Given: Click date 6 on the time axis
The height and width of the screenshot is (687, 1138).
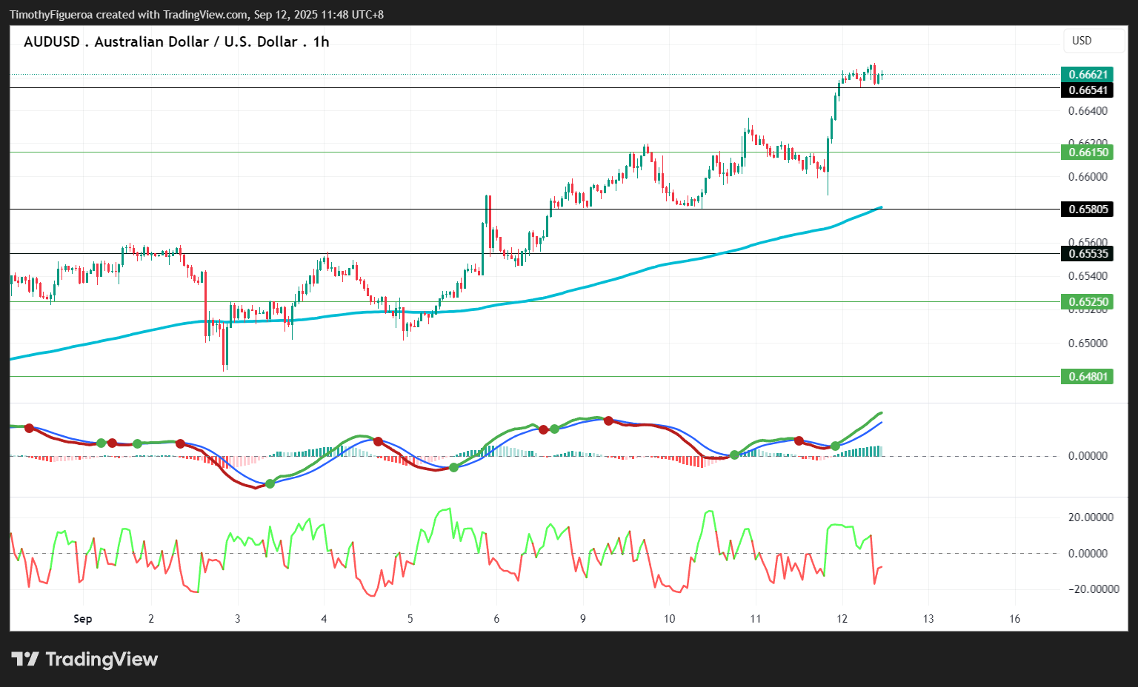Looking at the screenshot, I should [x=496, y=619].
